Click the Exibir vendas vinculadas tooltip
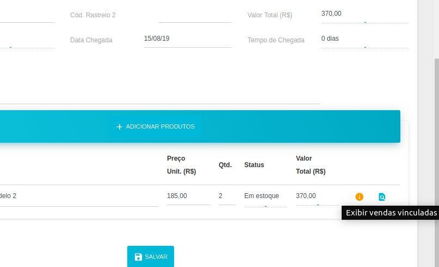The height and width of the screenshot is (267, 439). (x=390, y=213)
